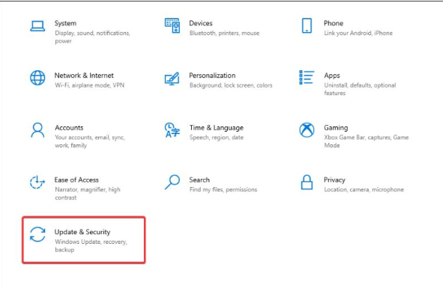Select the Time & Language icon
The width and height of the screenshot is (443, 291).
172,130
